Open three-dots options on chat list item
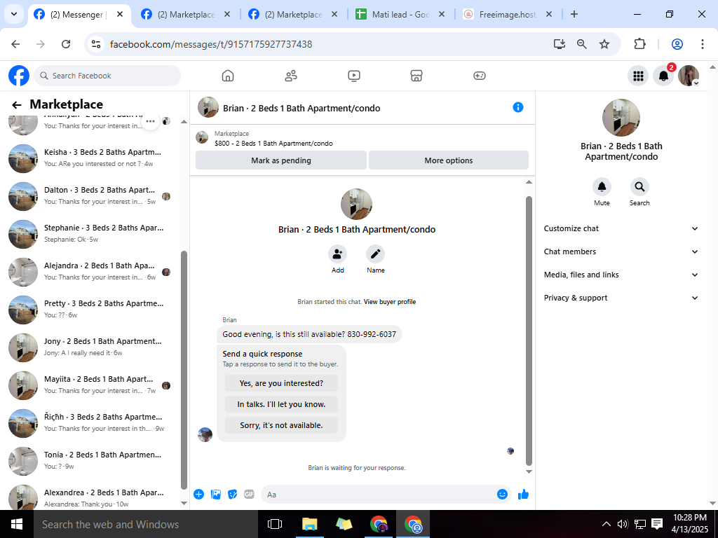 pyautogui.click(x=150, y=122)
